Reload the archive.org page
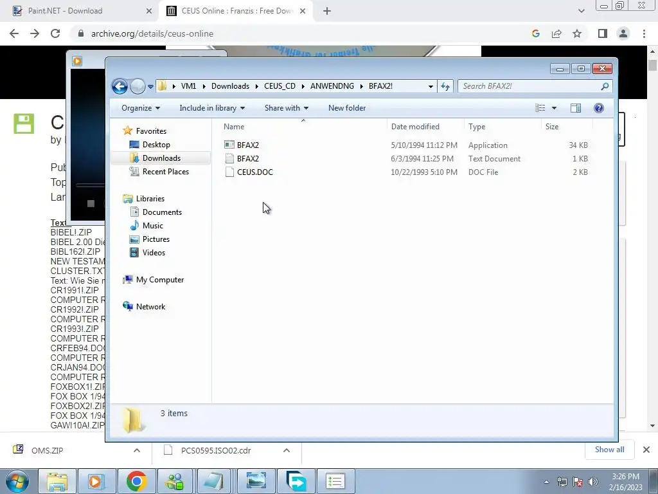The width and height of the screenshot is (658, 494). (x=55, y=33)
